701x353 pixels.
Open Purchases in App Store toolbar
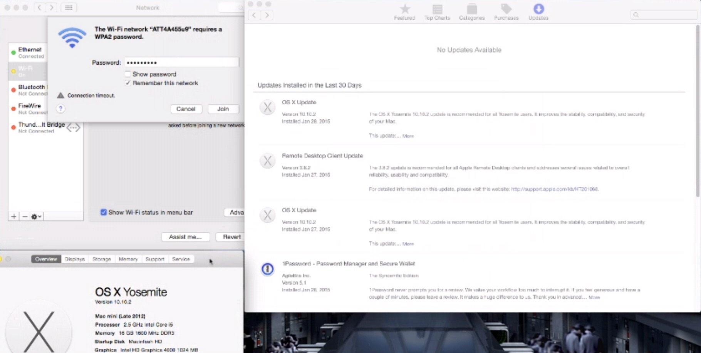[506, 12]
